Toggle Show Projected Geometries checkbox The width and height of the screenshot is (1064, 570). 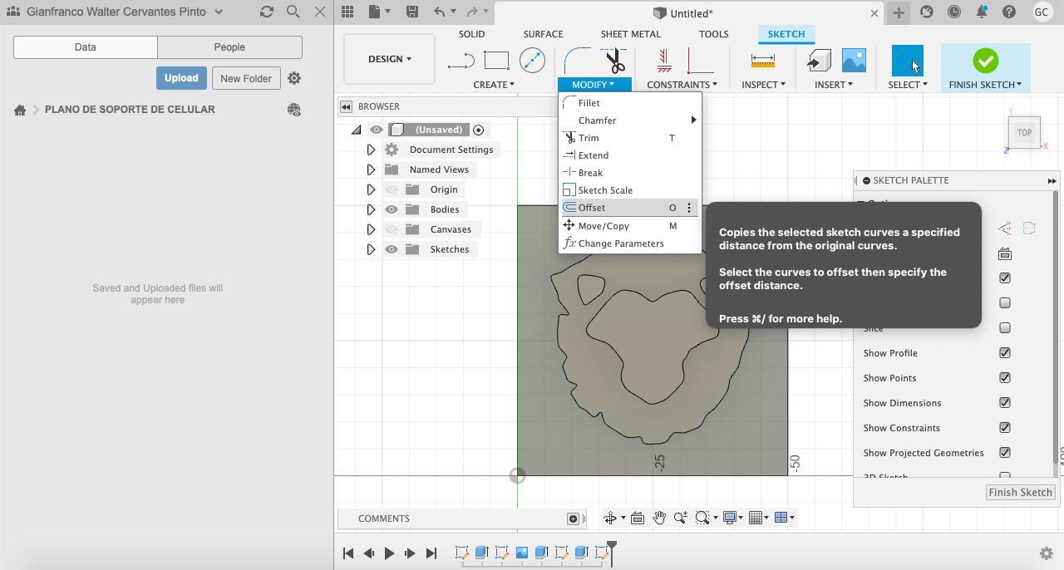click(x=1005, y=453)
